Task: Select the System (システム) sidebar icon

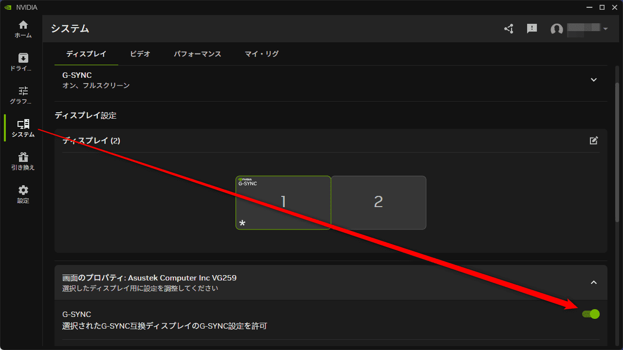Action: [x=23, y=128]
